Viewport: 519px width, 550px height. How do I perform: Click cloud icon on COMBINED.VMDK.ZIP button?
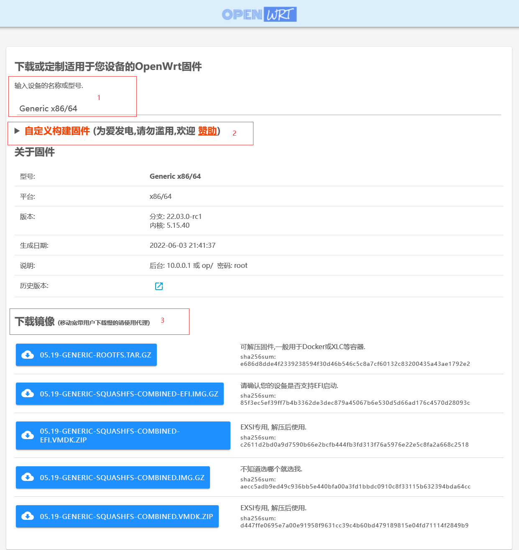[x=28, y=517]
